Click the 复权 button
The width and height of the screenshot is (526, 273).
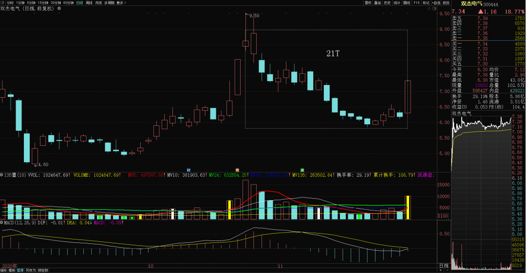368,3
